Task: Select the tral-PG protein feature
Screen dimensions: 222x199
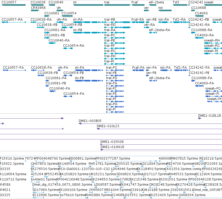Action: pyautogui.click(x=115, y=70)
